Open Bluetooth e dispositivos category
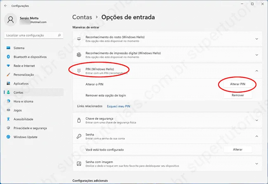 [33, 57]
